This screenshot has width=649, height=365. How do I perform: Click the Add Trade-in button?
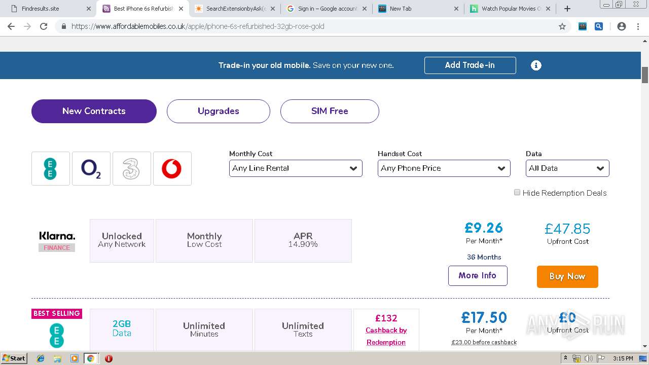tap(470, 65)
